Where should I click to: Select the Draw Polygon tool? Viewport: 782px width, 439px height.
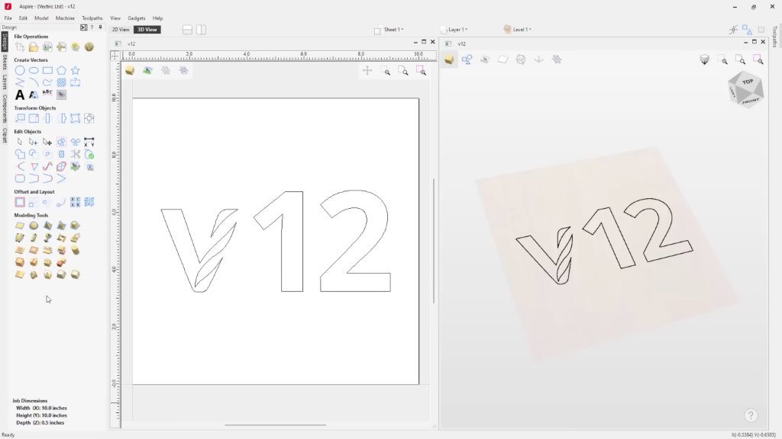pos(61,70)
